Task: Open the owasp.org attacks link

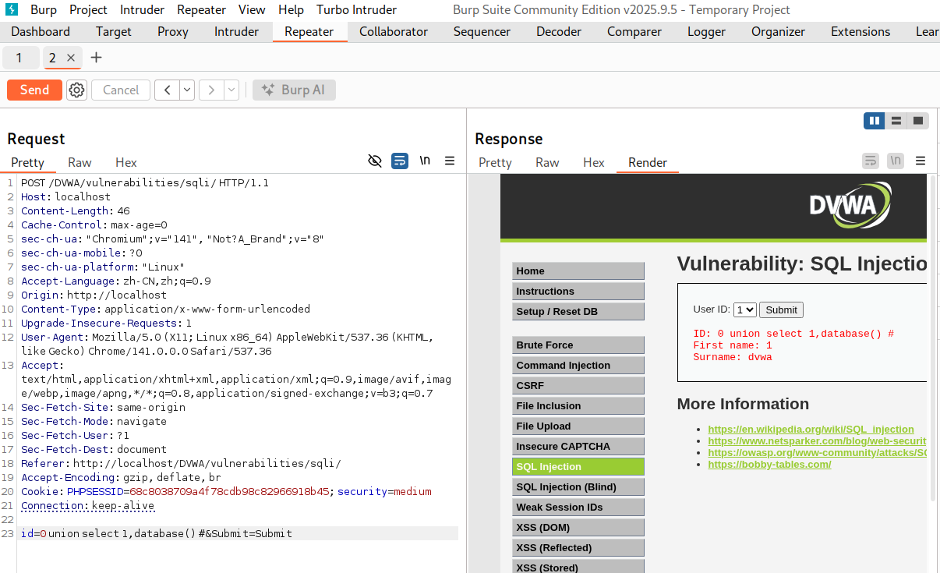Action: (817, 453)
